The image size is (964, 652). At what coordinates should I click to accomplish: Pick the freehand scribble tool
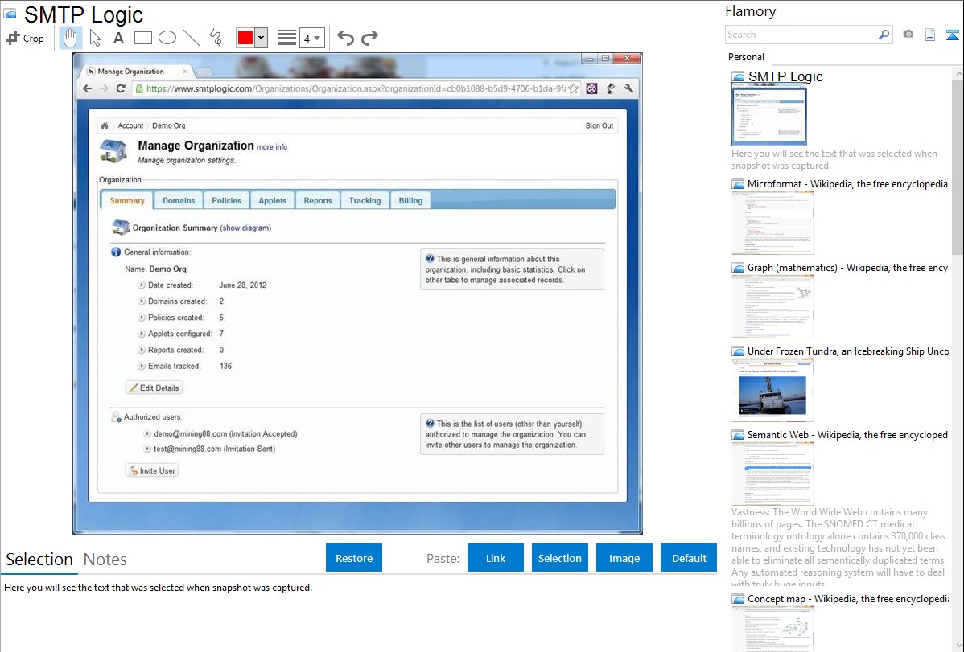coord(216,38)
